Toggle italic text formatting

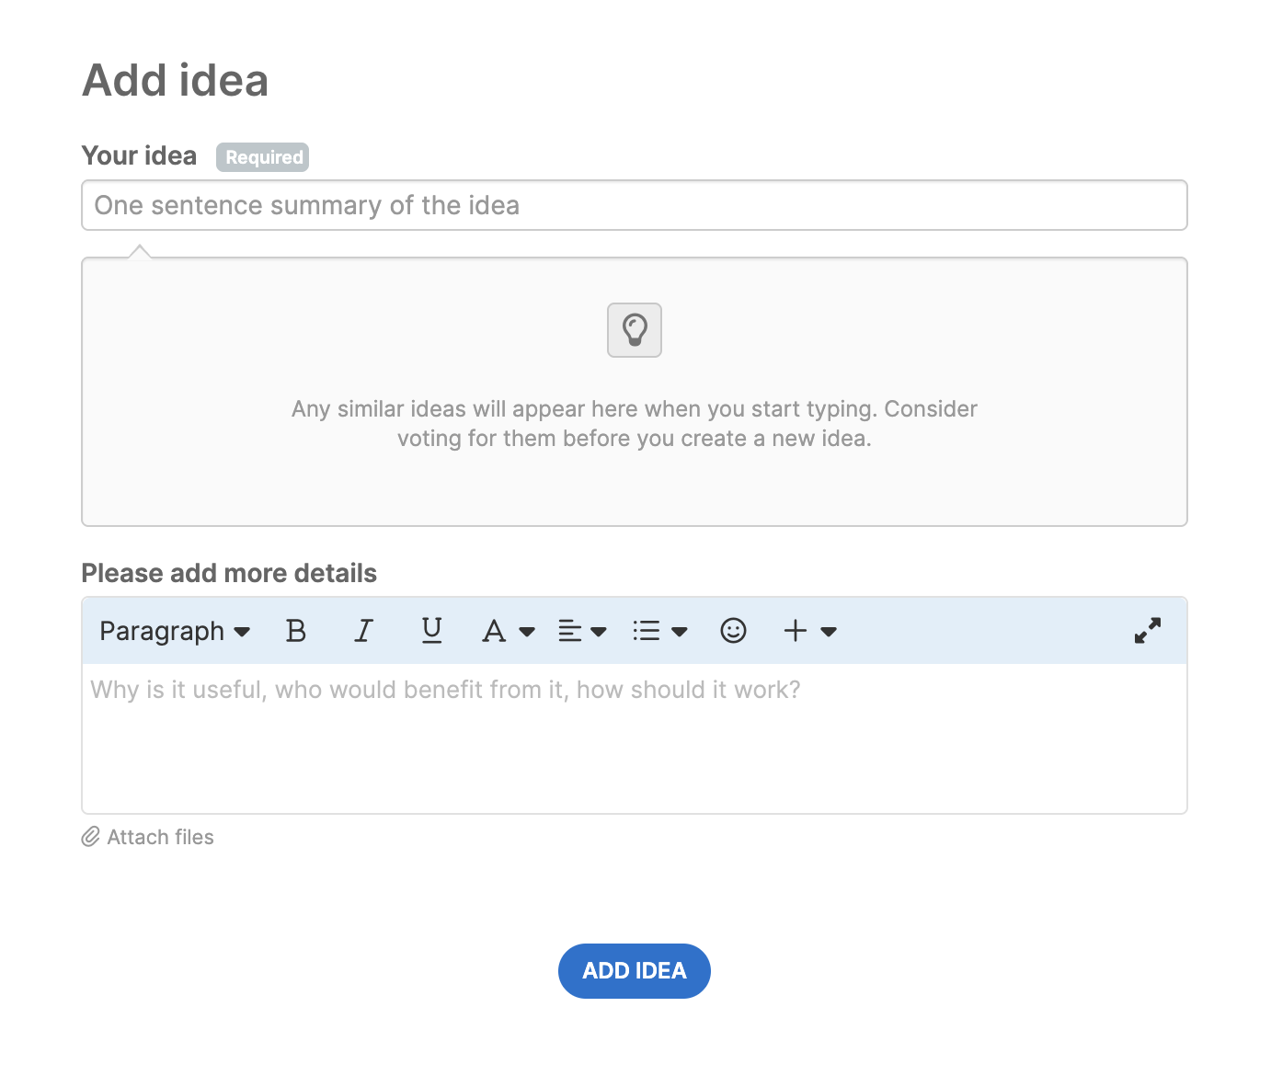(x=363, y=631)
